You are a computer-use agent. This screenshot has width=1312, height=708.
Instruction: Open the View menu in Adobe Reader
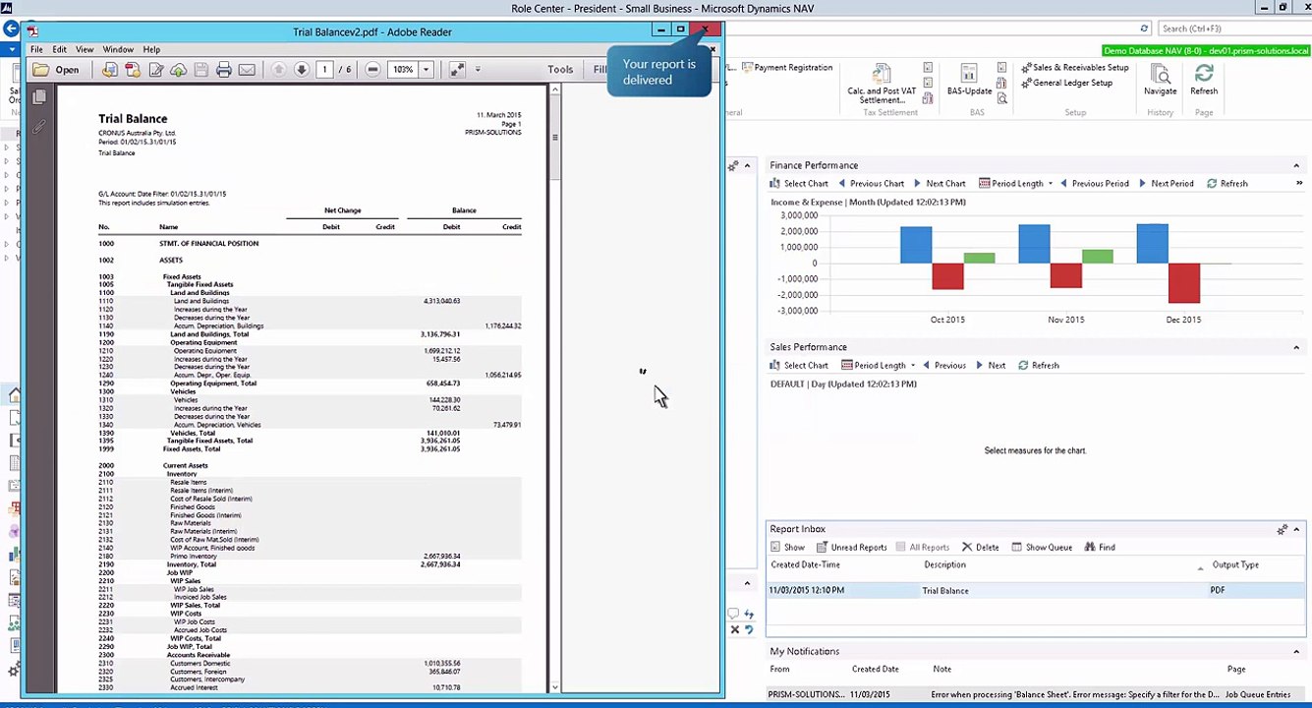coord(85,49)
